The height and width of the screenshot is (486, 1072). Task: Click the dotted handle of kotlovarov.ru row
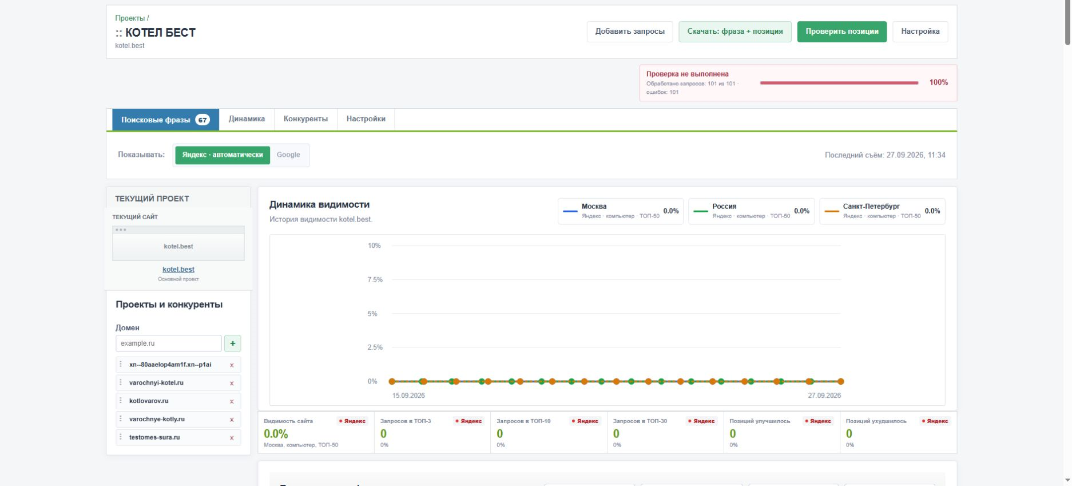pos(121,401)
